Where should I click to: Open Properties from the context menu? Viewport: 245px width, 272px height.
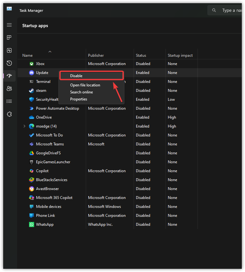[x=78, y=99]
